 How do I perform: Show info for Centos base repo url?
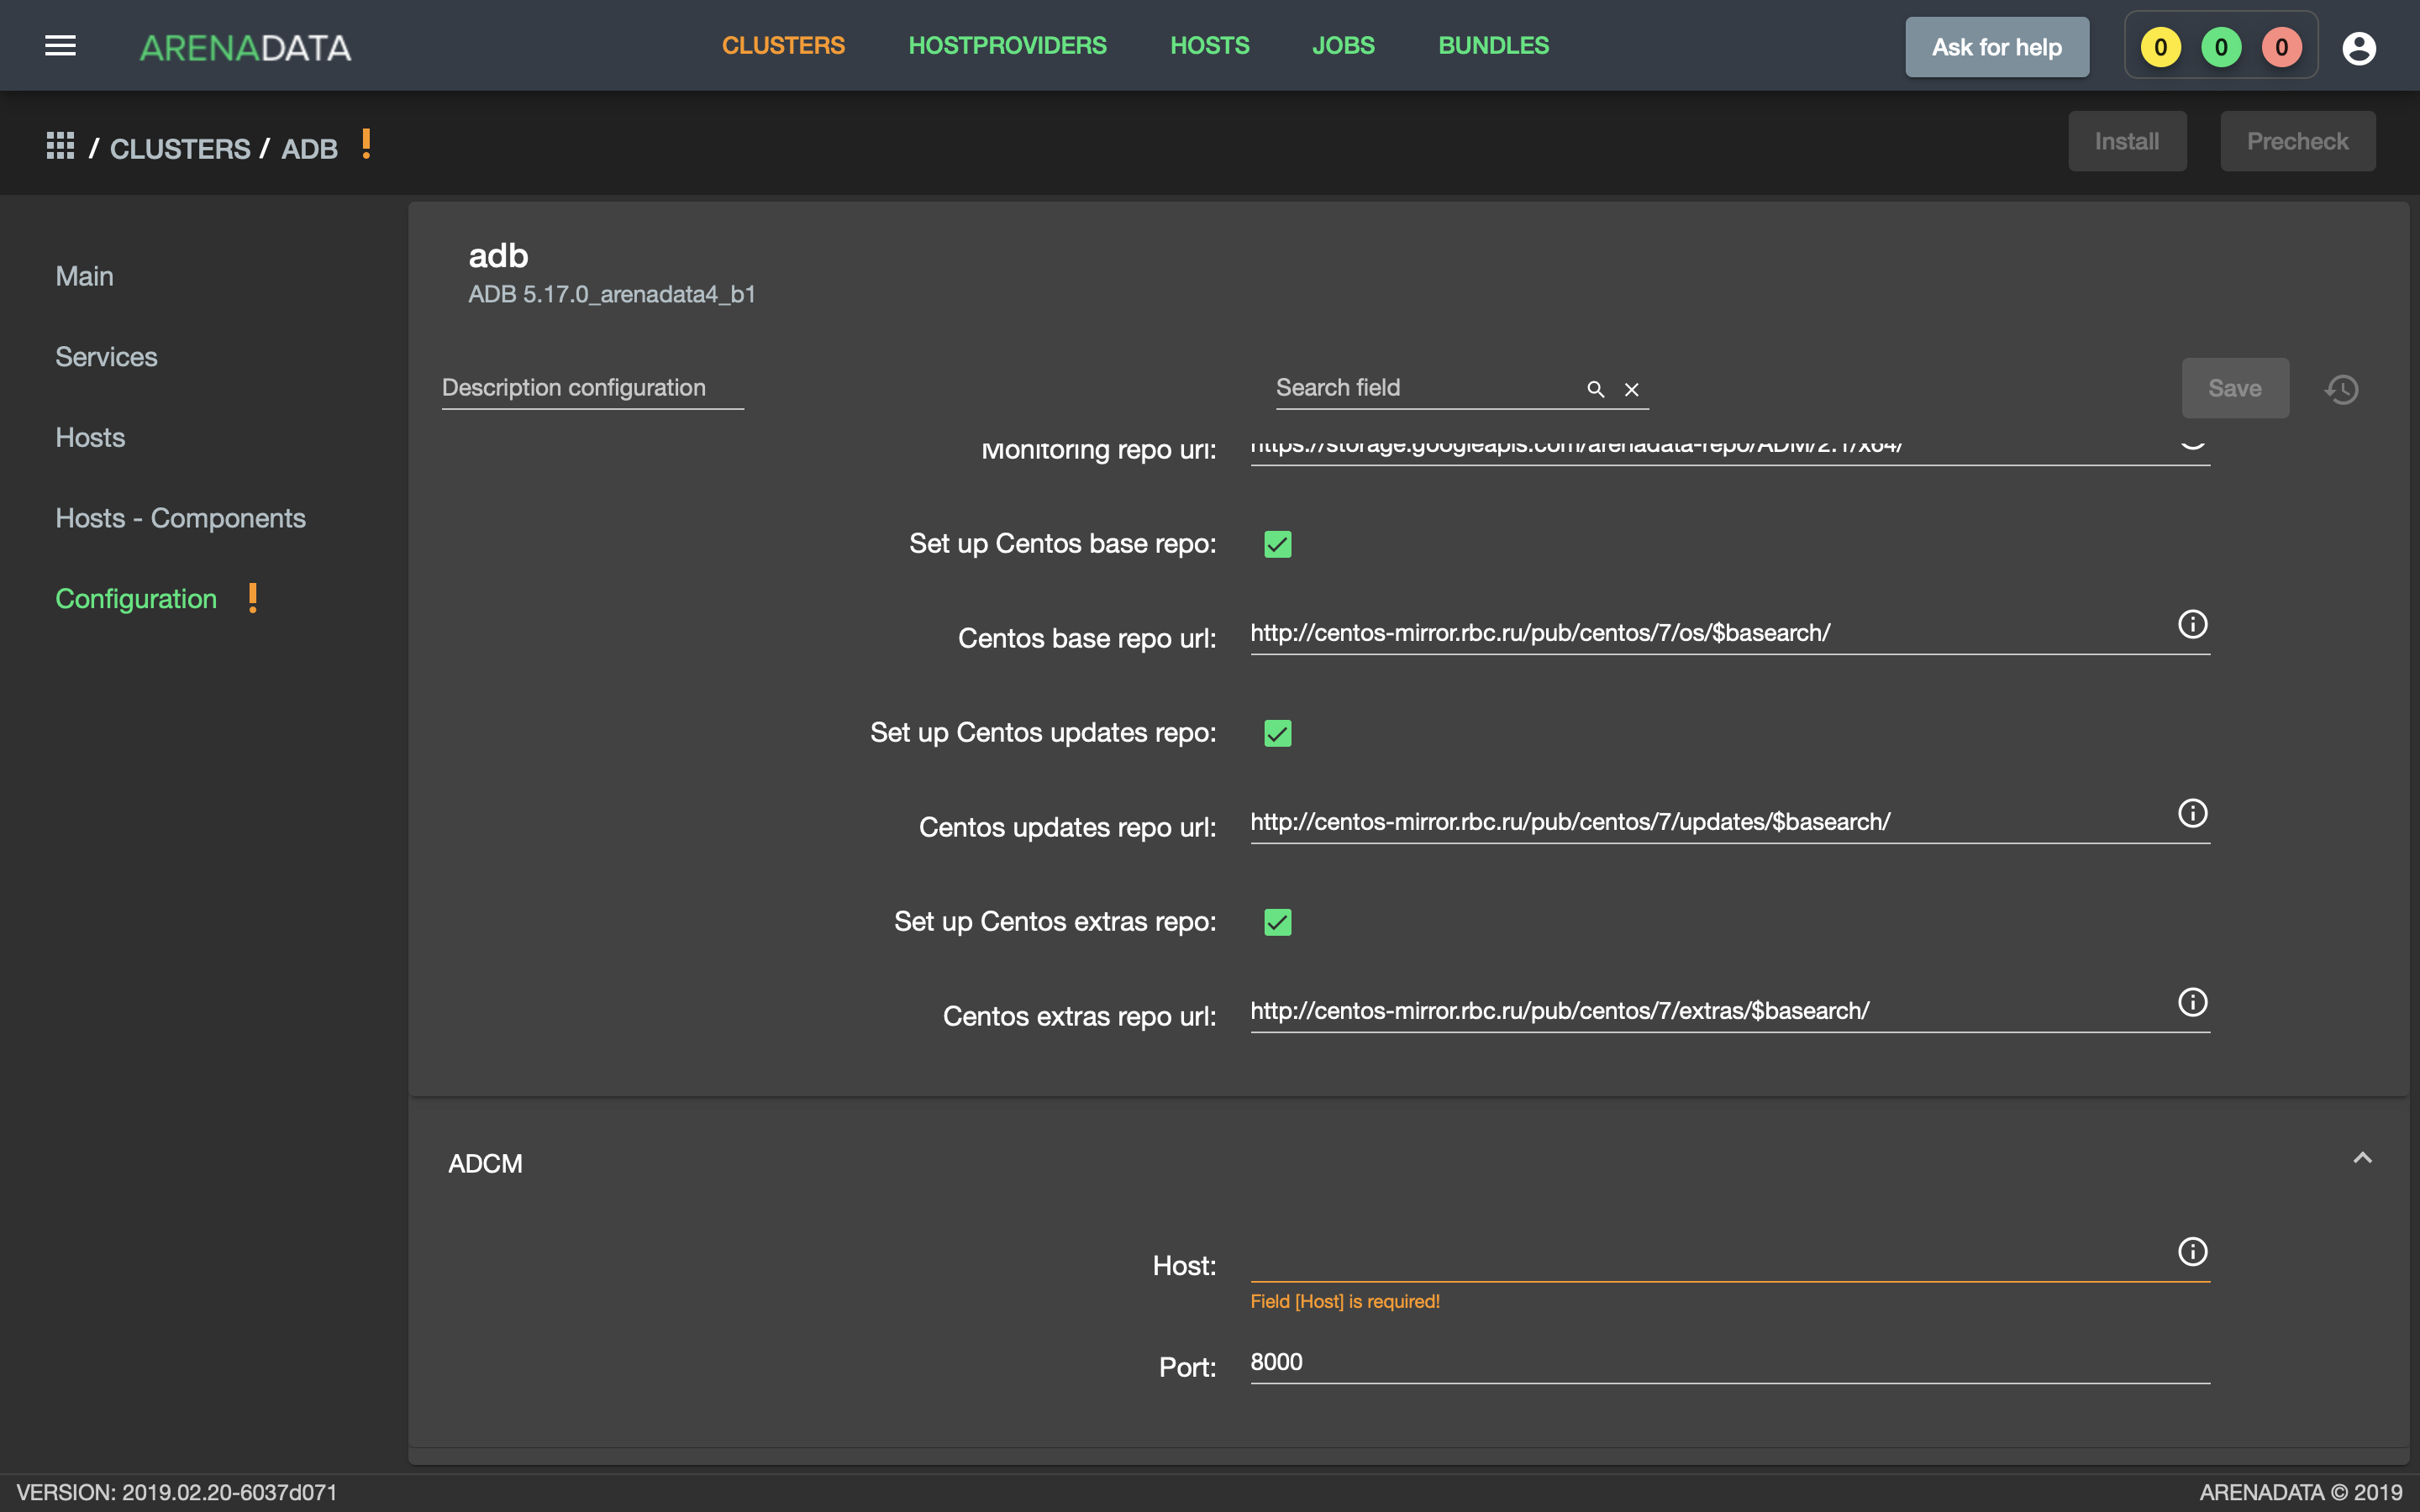click(x=2192, y=624)
